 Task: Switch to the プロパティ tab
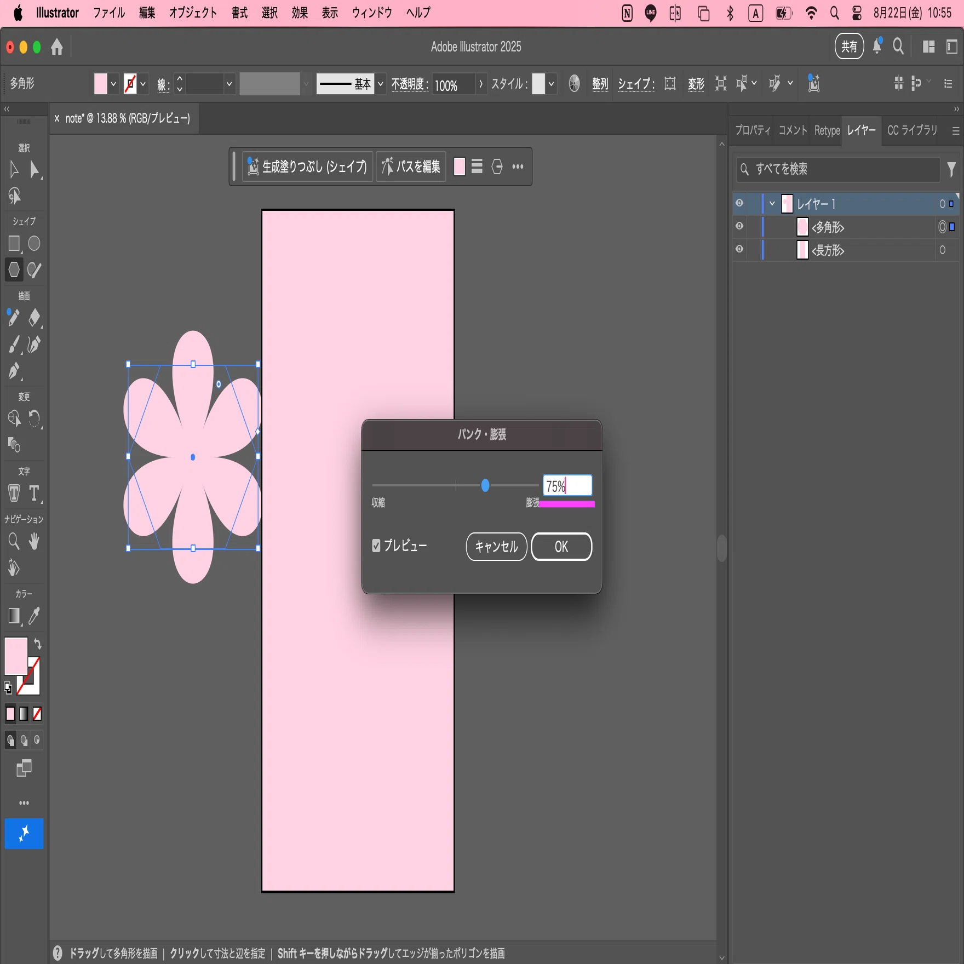pos(753,130)
